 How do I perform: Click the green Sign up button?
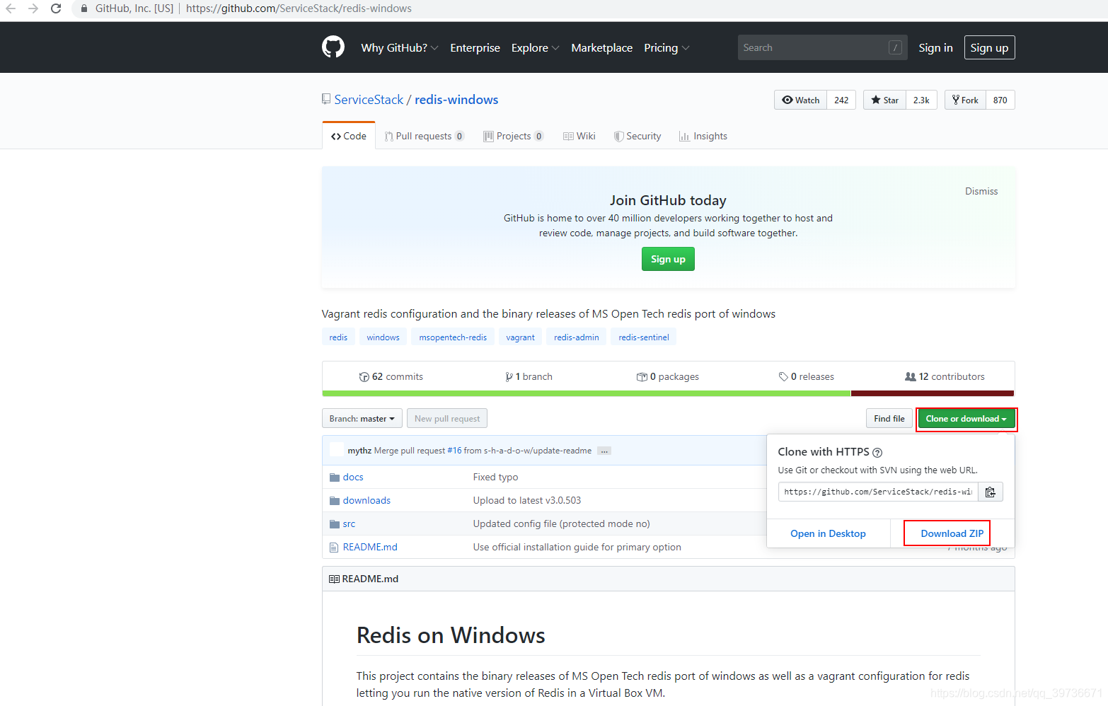click(x=667, y=259)
